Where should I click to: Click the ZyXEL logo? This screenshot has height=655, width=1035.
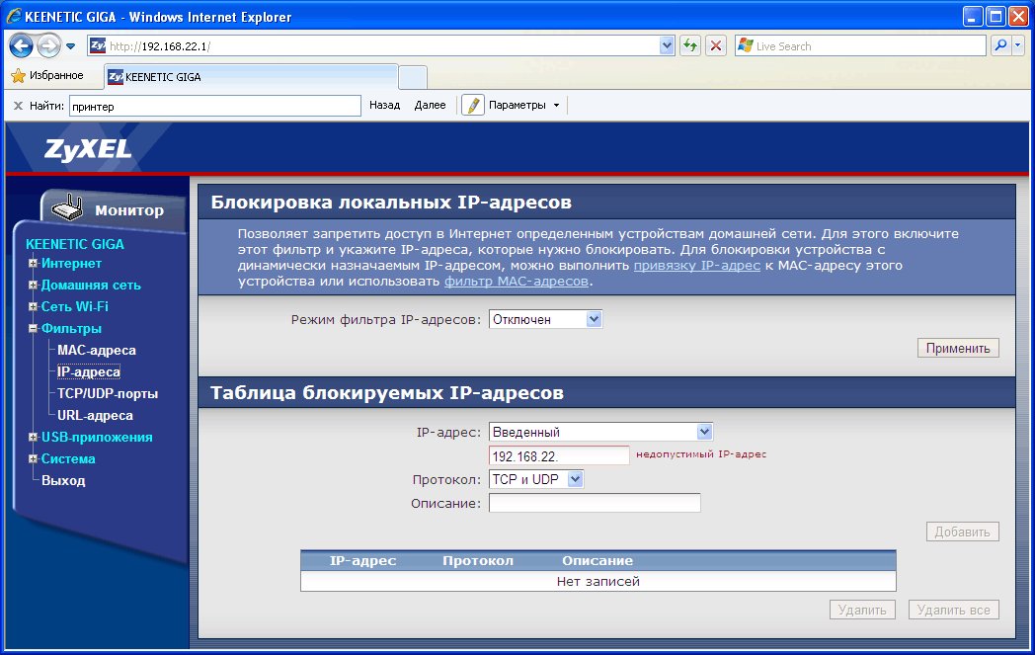coord(88,149)
